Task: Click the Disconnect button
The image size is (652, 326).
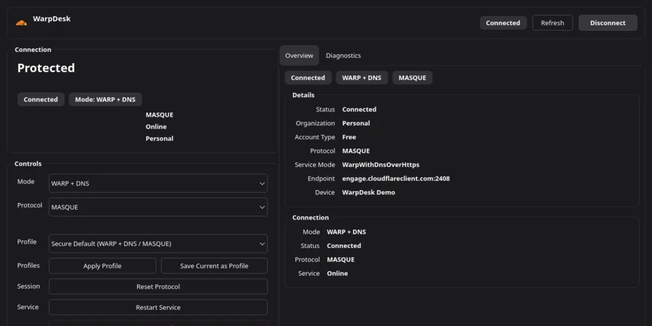Action: (607, 23)
